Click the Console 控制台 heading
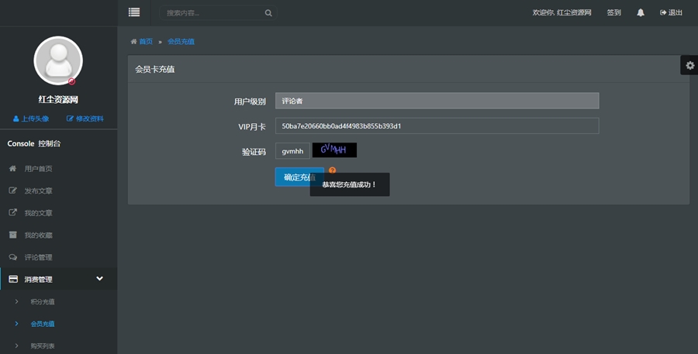 coord(34,143)
